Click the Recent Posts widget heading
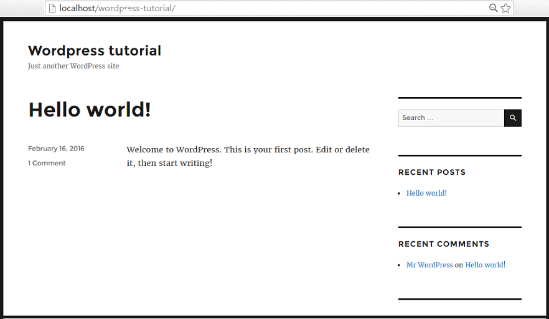The image size is (549, 319). 432,172
